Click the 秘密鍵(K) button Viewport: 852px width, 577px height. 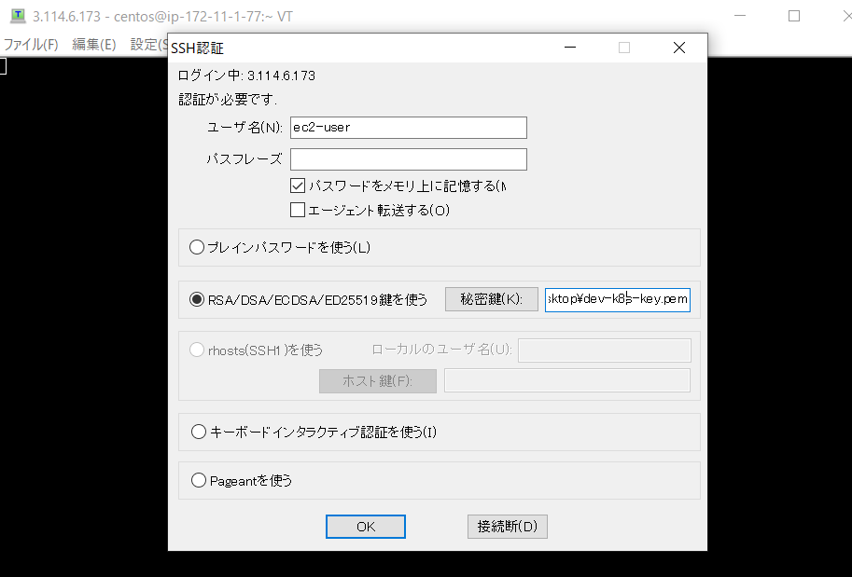tap(492, 299)
